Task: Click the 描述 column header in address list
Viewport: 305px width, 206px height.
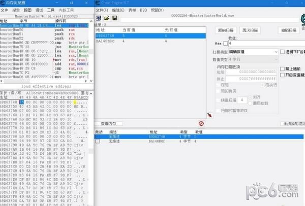Action: (x=113, y=132)
